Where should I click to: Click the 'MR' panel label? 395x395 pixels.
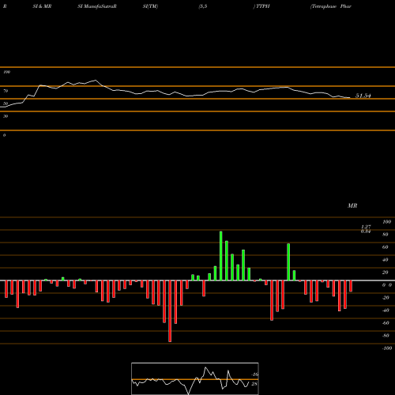click(x=352, y=205)
